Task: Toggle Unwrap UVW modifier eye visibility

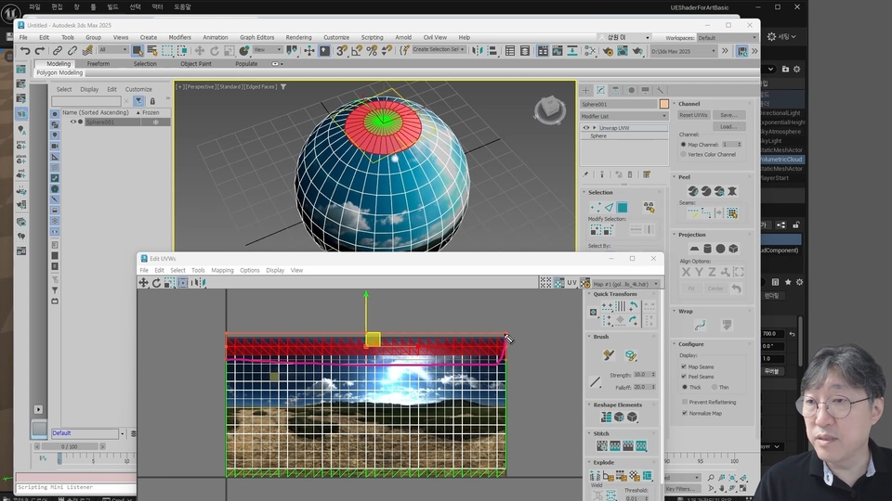Action: pyautogui.click(x=586, y=128)
